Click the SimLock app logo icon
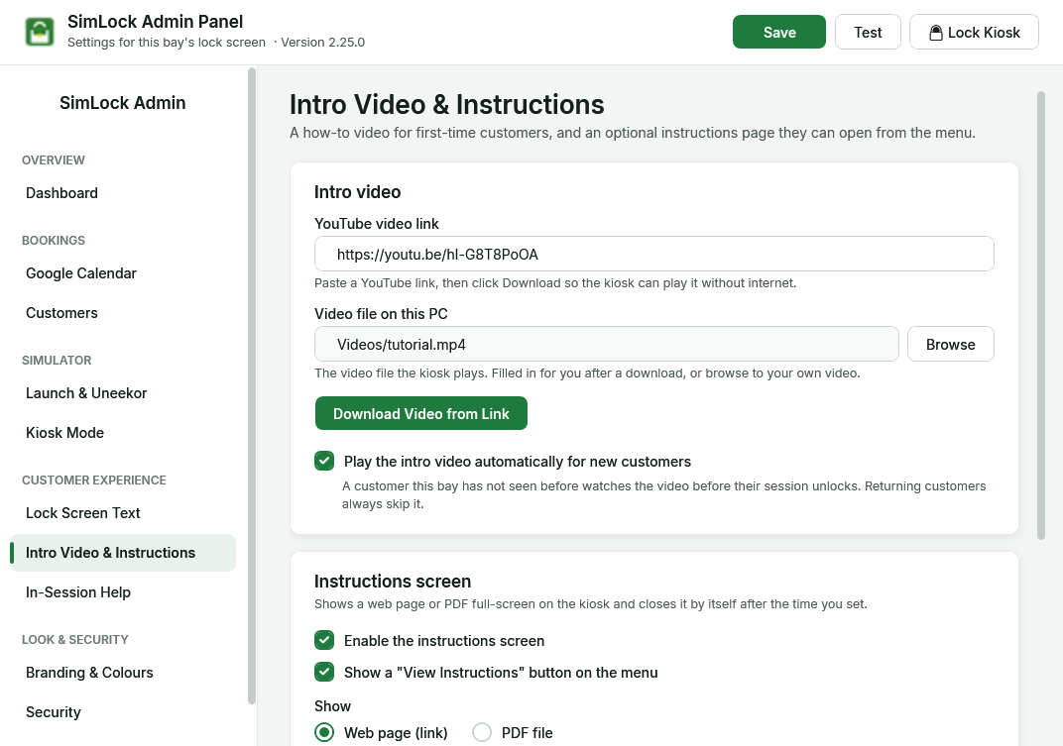 40,32
